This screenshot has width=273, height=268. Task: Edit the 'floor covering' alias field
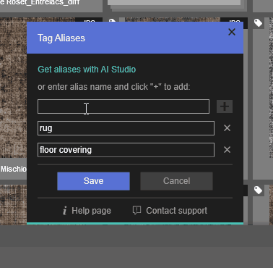click(x=126, y=150)
